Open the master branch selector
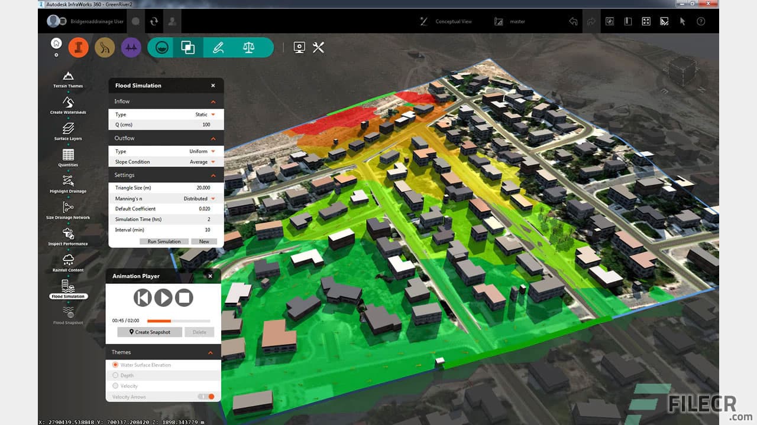757x425 pixels. coord(517,21)
